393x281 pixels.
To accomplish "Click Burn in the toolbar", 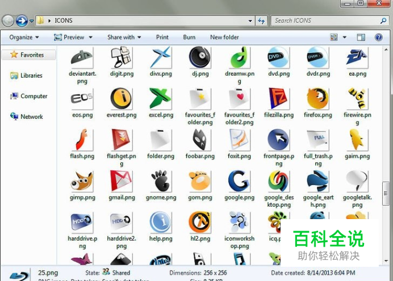I will 189,37.
